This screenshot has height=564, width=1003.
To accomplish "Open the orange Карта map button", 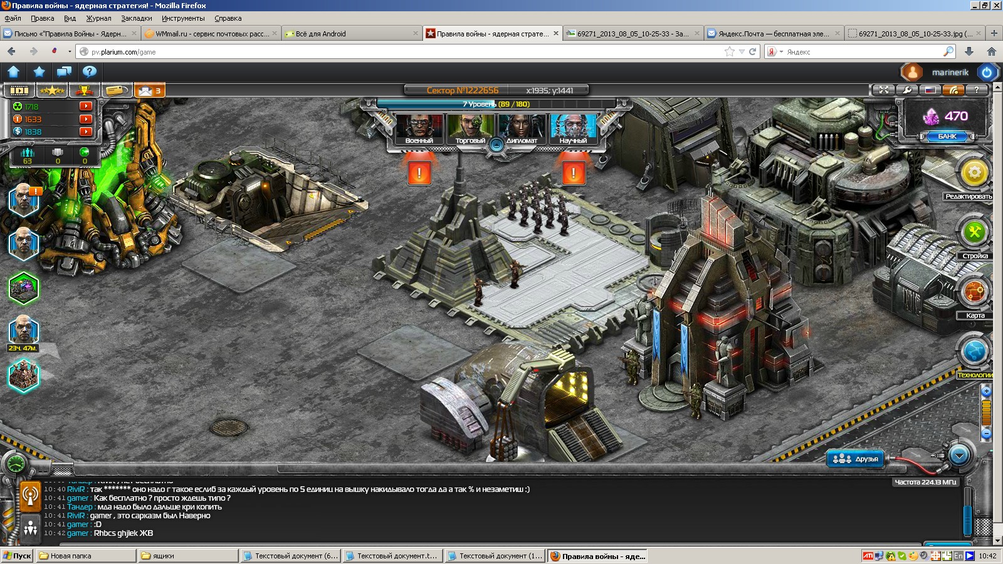I will click(974, 291).
